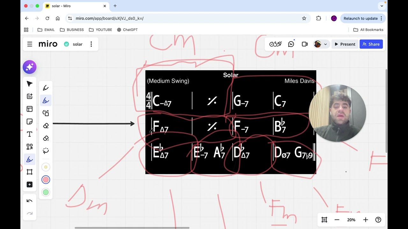This screenshot has width=408, height=229.
Task: Click the Miro AI sparkle button
Action: (x=30, y=67)
